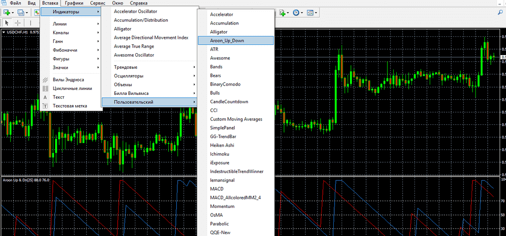Open the Графики menu
This screenshot has width=506, height=236.
coord(74,3)
